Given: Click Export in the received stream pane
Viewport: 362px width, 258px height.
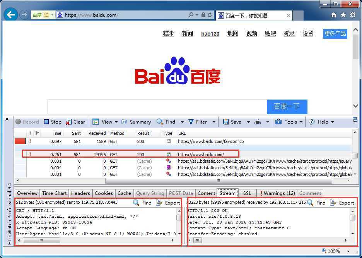Looking at the screenshot, I should tap(342, 203).
